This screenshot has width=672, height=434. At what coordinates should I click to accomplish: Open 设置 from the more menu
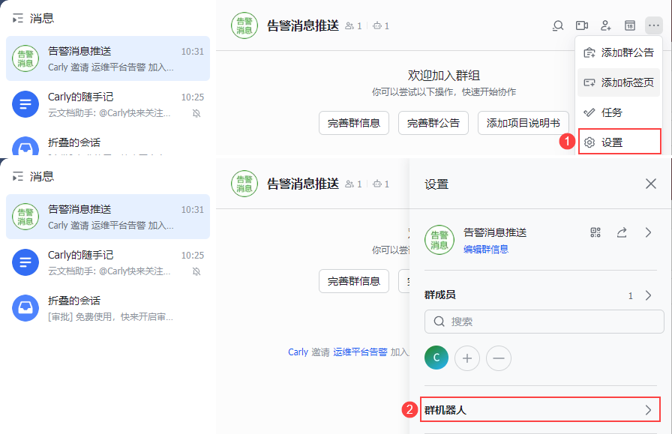(619, 142)
